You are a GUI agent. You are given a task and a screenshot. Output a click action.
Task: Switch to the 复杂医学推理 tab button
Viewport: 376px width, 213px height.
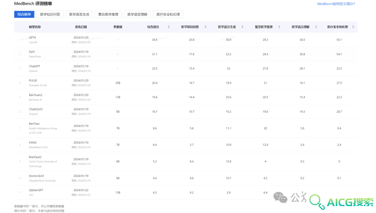point(108,14)
